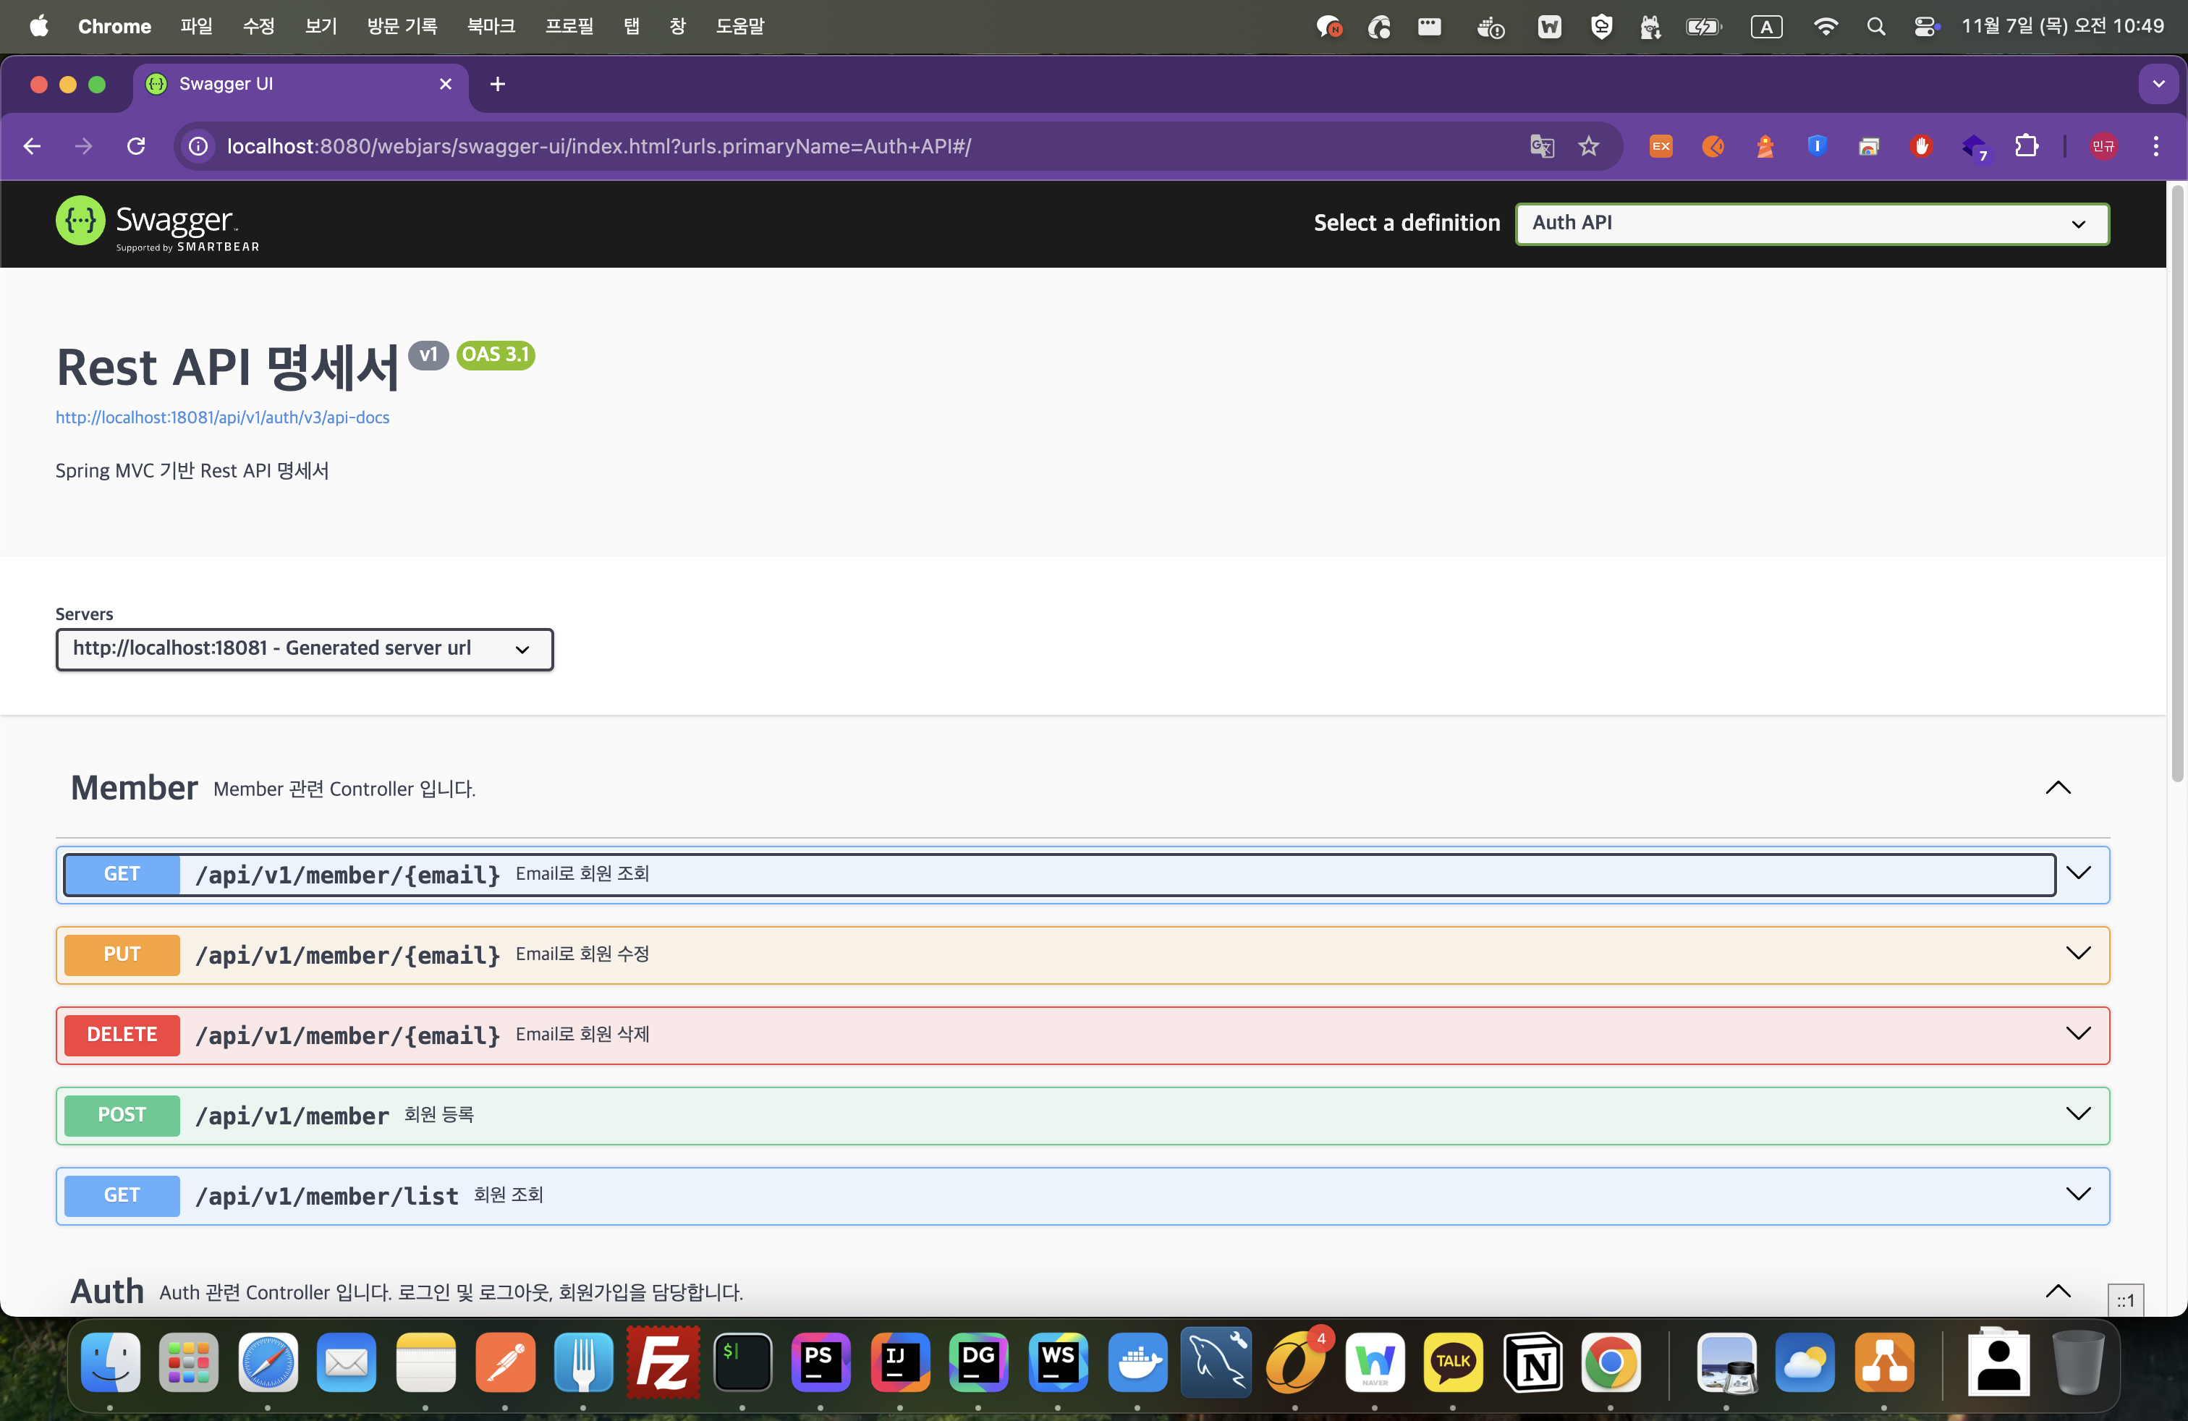Open the Chrome three-dot menu

(x=2156, y=146)
